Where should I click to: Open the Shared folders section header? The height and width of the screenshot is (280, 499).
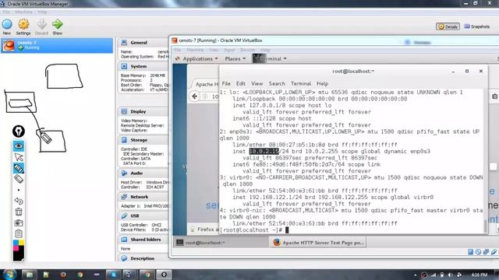pos(146,240)
